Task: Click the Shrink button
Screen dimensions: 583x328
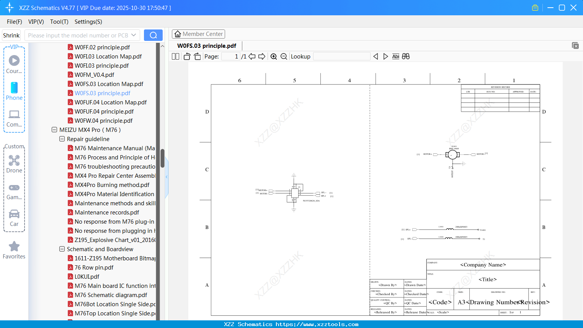Action: coord(11,35)
